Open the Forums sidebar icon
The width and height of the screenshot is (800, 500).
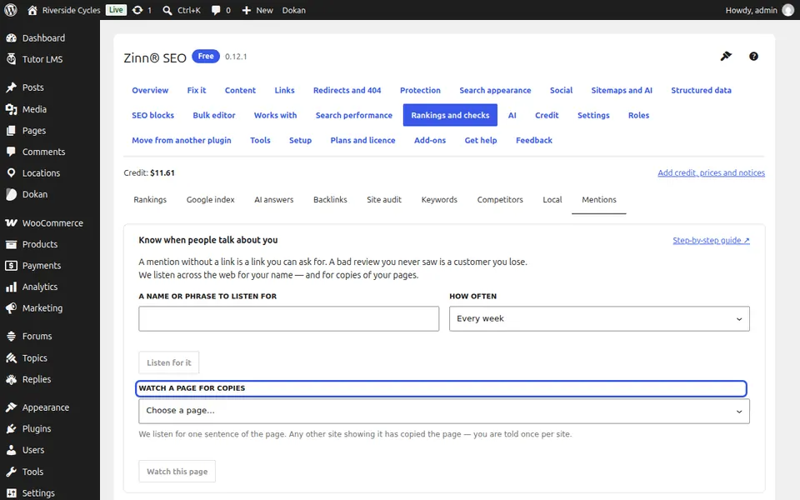[11, 336]
